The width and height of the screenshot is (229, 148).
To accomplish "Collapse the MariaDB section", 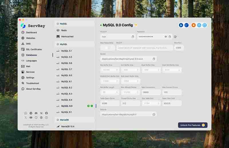I will click(x=74, y=120).
